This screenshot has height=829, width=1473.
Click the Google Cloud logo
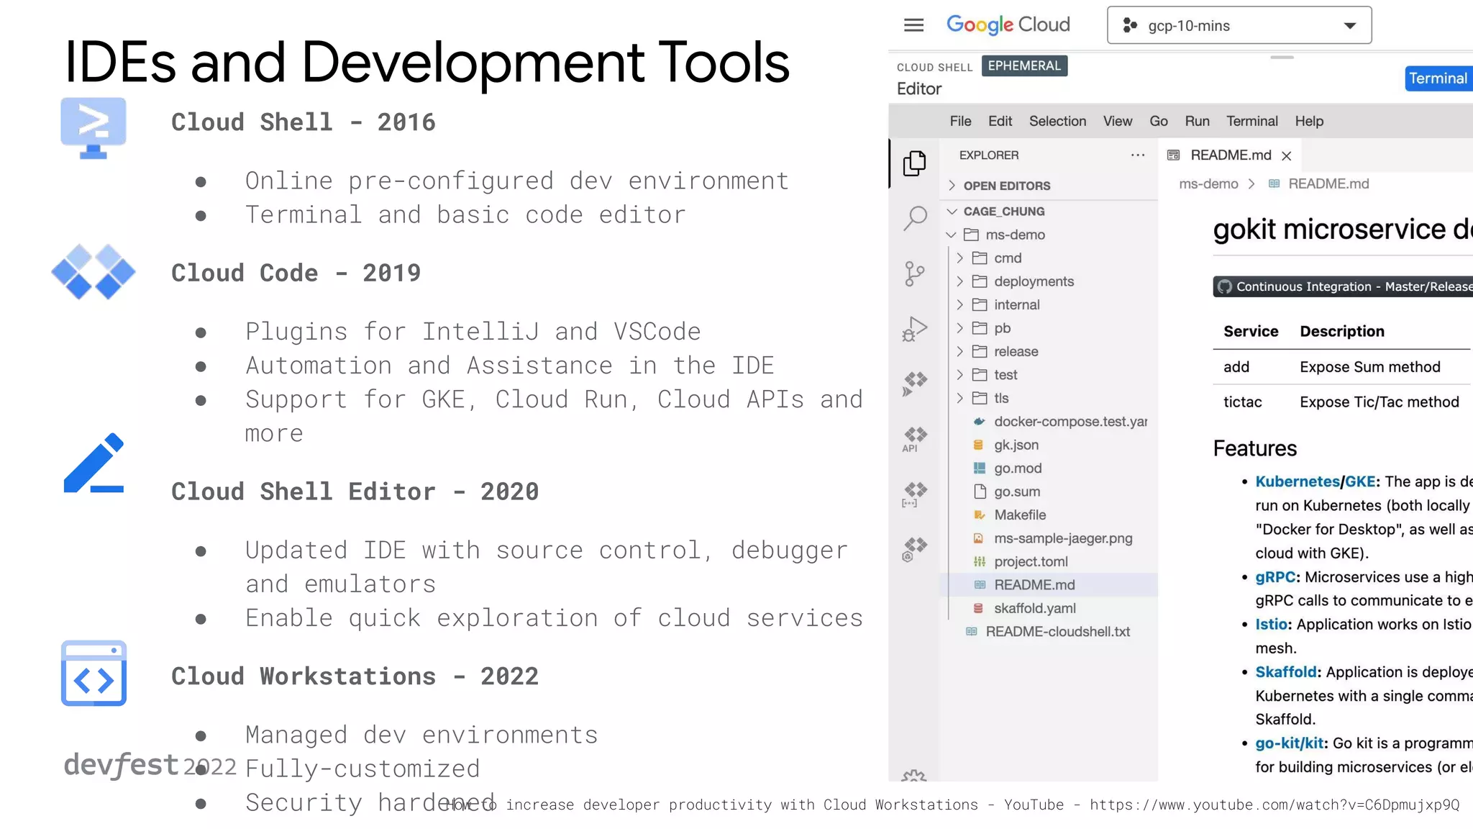1008,24
